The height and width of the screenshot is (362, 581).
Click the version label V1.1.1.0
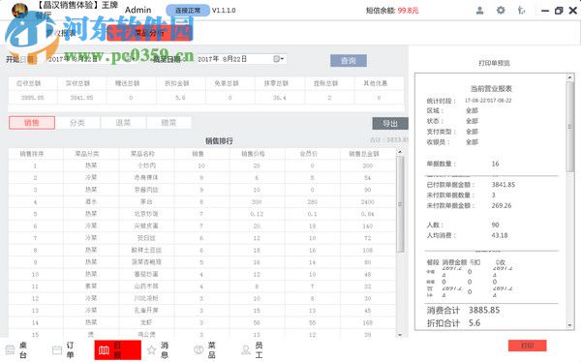(x=224, y=11)
